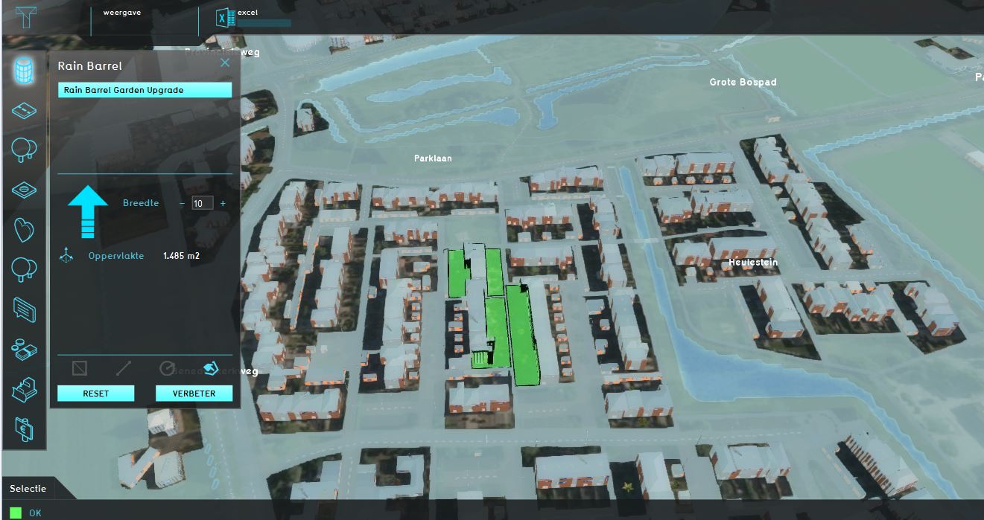The image size is (984, 520).
Task: Switch to the Selectie tab
Action: point(28,489)
